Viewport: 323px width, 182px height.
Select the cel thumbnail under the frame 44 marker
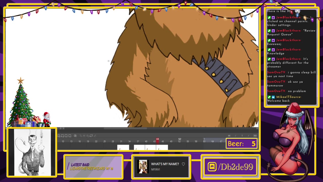pos(162,147)
